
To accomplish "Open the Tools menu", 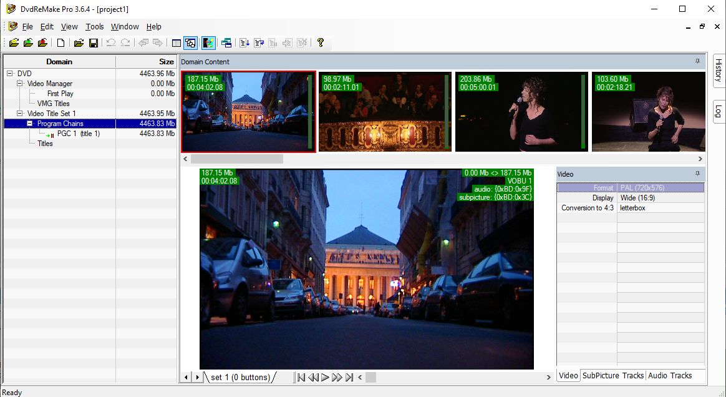I will [95, 27].
